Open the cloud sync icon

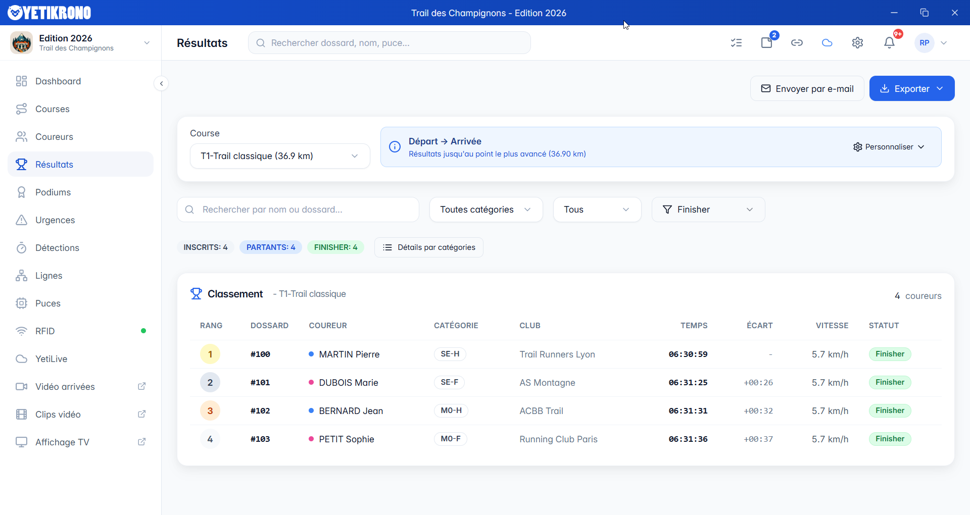(x=827, y=43)
